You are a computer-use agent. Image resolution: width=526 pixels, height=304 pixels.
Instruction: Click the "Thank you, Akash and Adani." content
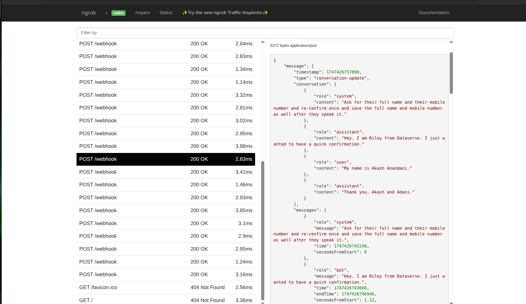point(378,192)
